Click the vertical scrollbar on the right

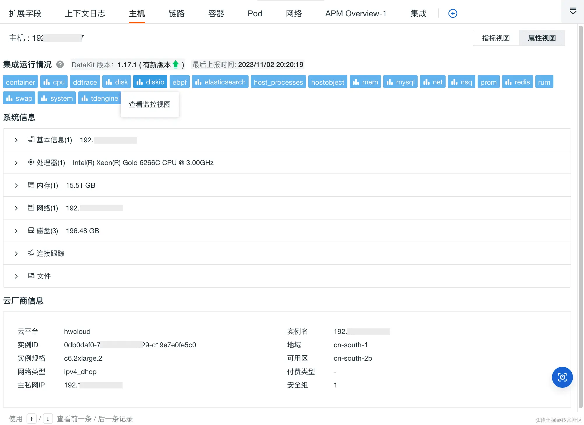(x=581, y=204)
